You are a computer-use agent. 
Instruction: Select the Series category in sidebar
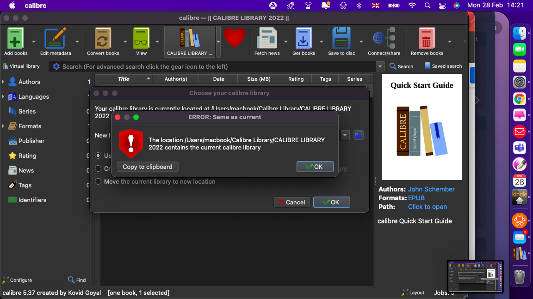click(27, 111)
